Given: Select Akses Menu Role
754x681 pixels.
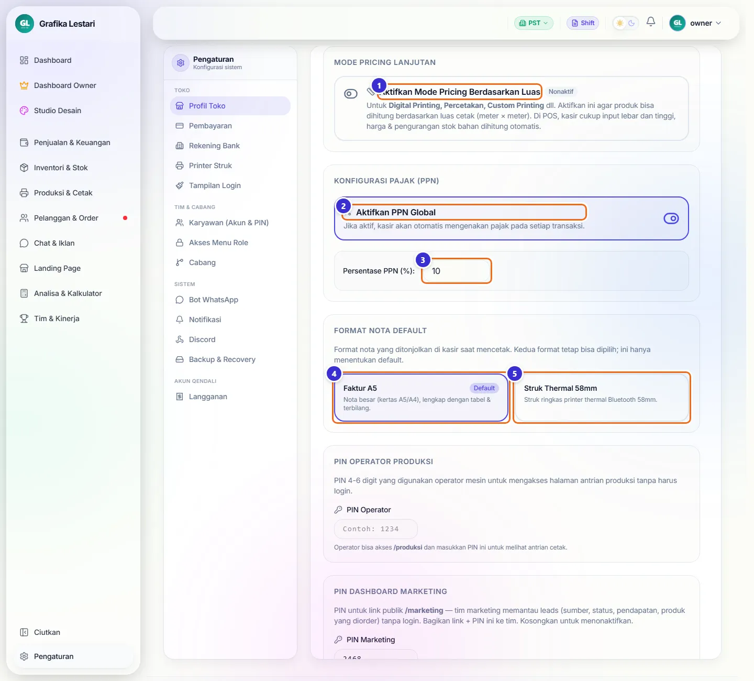Looking at the screenshot, I should [230, 243].
